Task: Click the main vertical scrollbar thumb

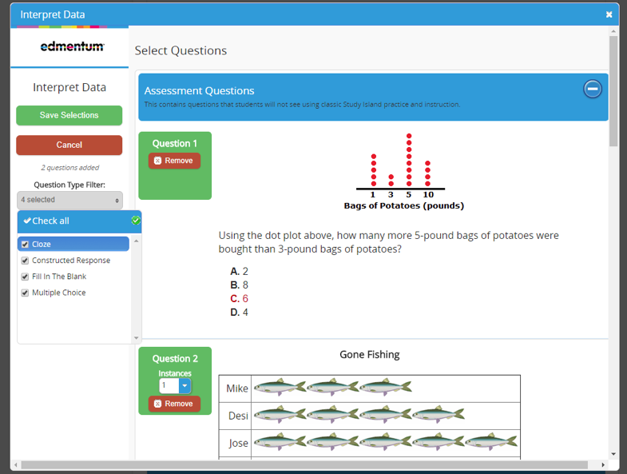Action: (x=613, y=91)
